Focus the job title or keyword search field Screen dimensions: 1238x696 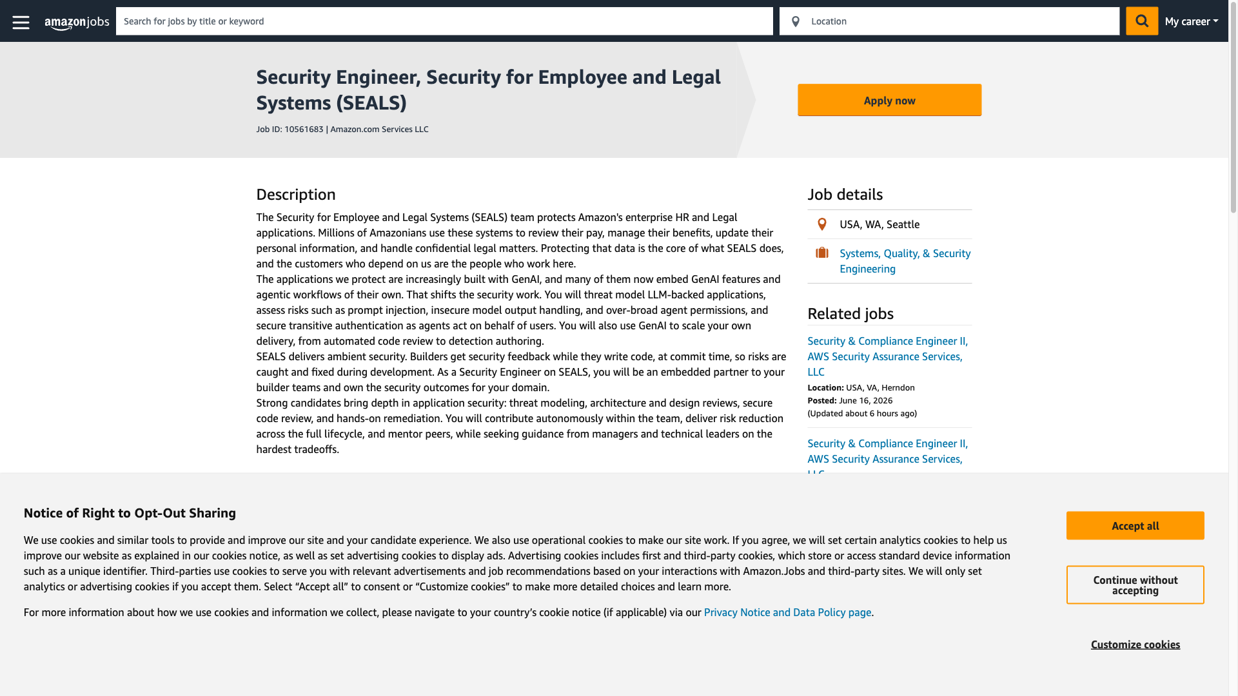(x=444, y=21)
